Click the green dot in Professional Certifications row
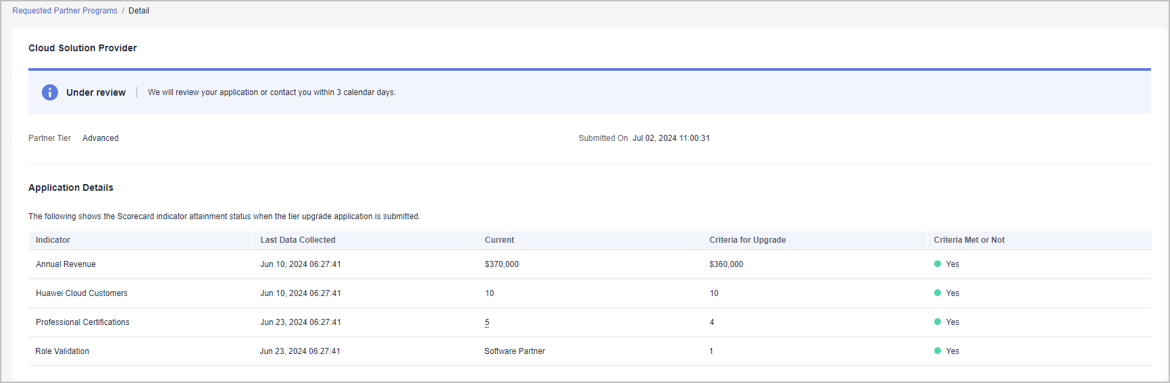This screenshot has width=1170, height=383. [x=938, y=322]
